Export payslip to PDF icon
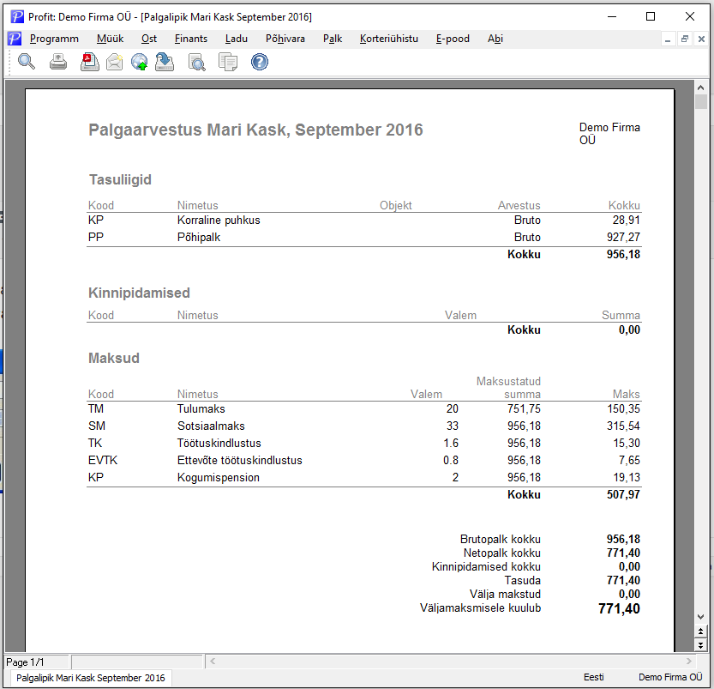 (x=90, y=62)
